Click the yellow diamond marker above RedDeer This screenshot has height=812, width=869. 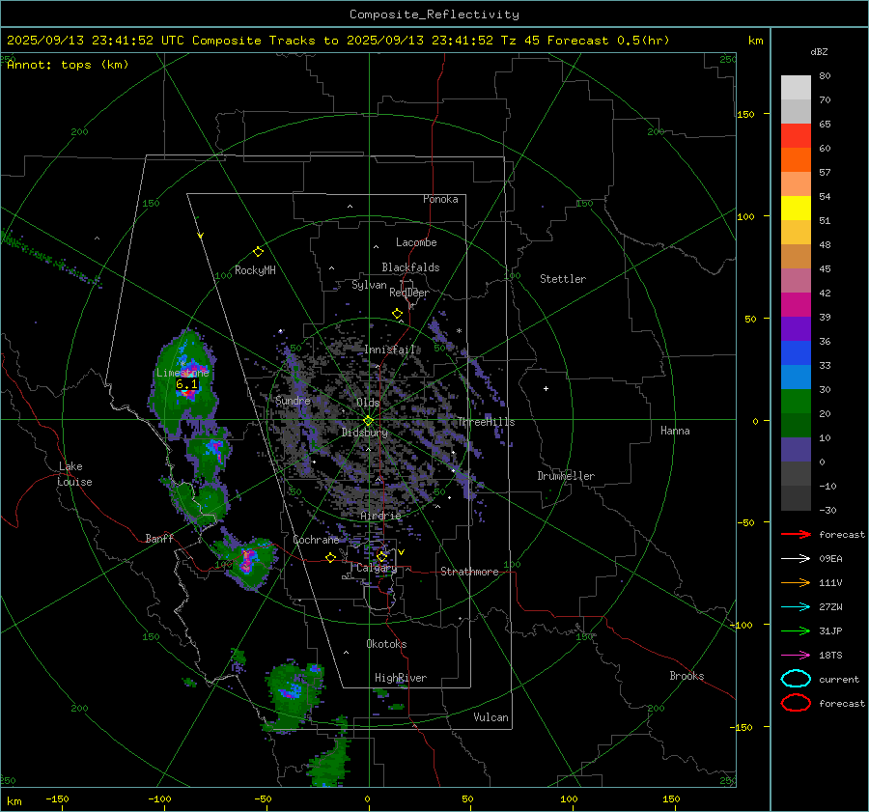pos(398,314)
